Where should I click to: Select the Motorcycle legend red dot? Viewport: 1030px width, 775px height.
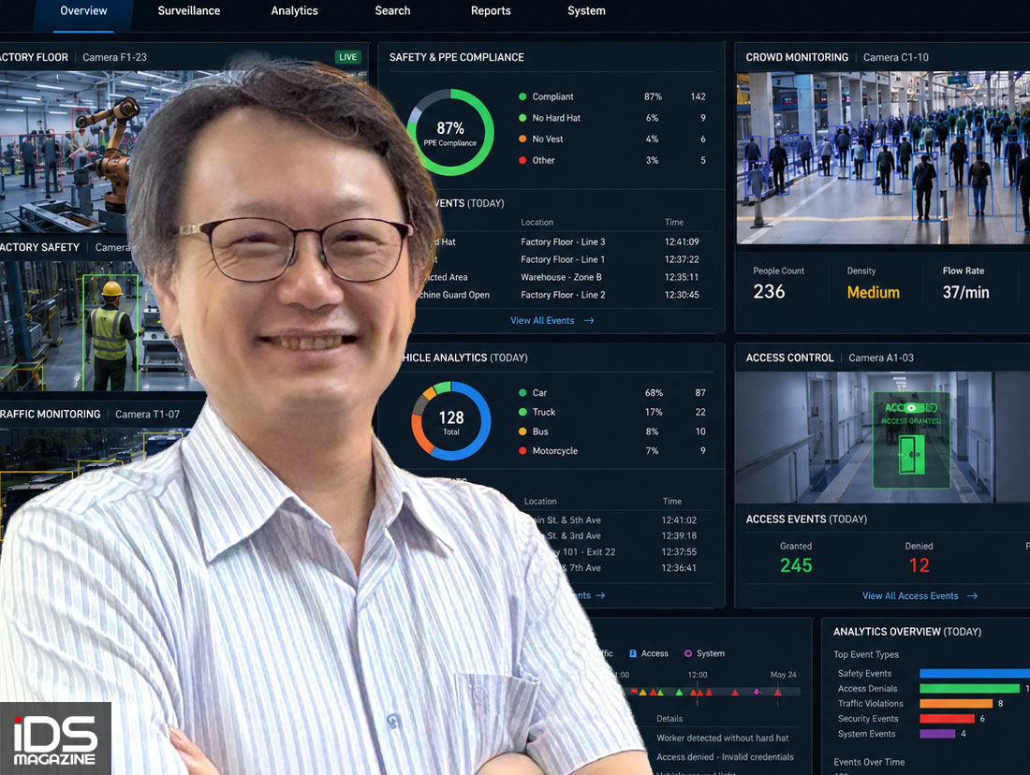coord(522,450)
